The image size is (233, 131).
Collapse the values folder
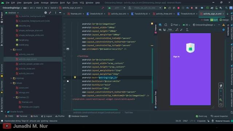[11, 83]
